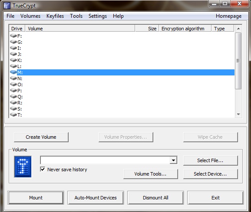
Task: Click the Create Volume button
Action: pos(41,137)
